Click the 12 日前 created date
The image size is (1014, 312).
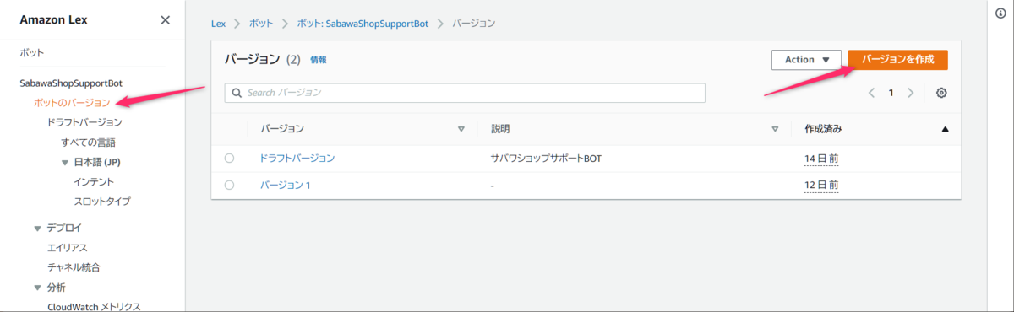[821, 186]
